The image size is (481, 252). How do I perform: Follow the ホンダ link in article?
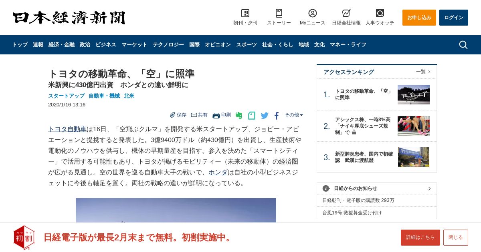click(218, 172)
